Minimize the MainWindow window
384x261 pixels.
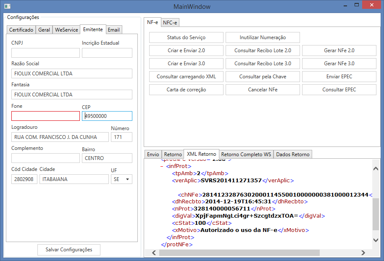click(x=345, y=5)
